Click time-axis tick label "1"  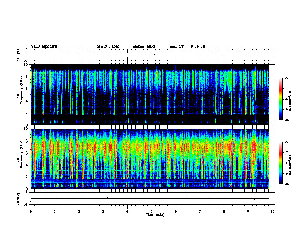click(x=55, y=211)
